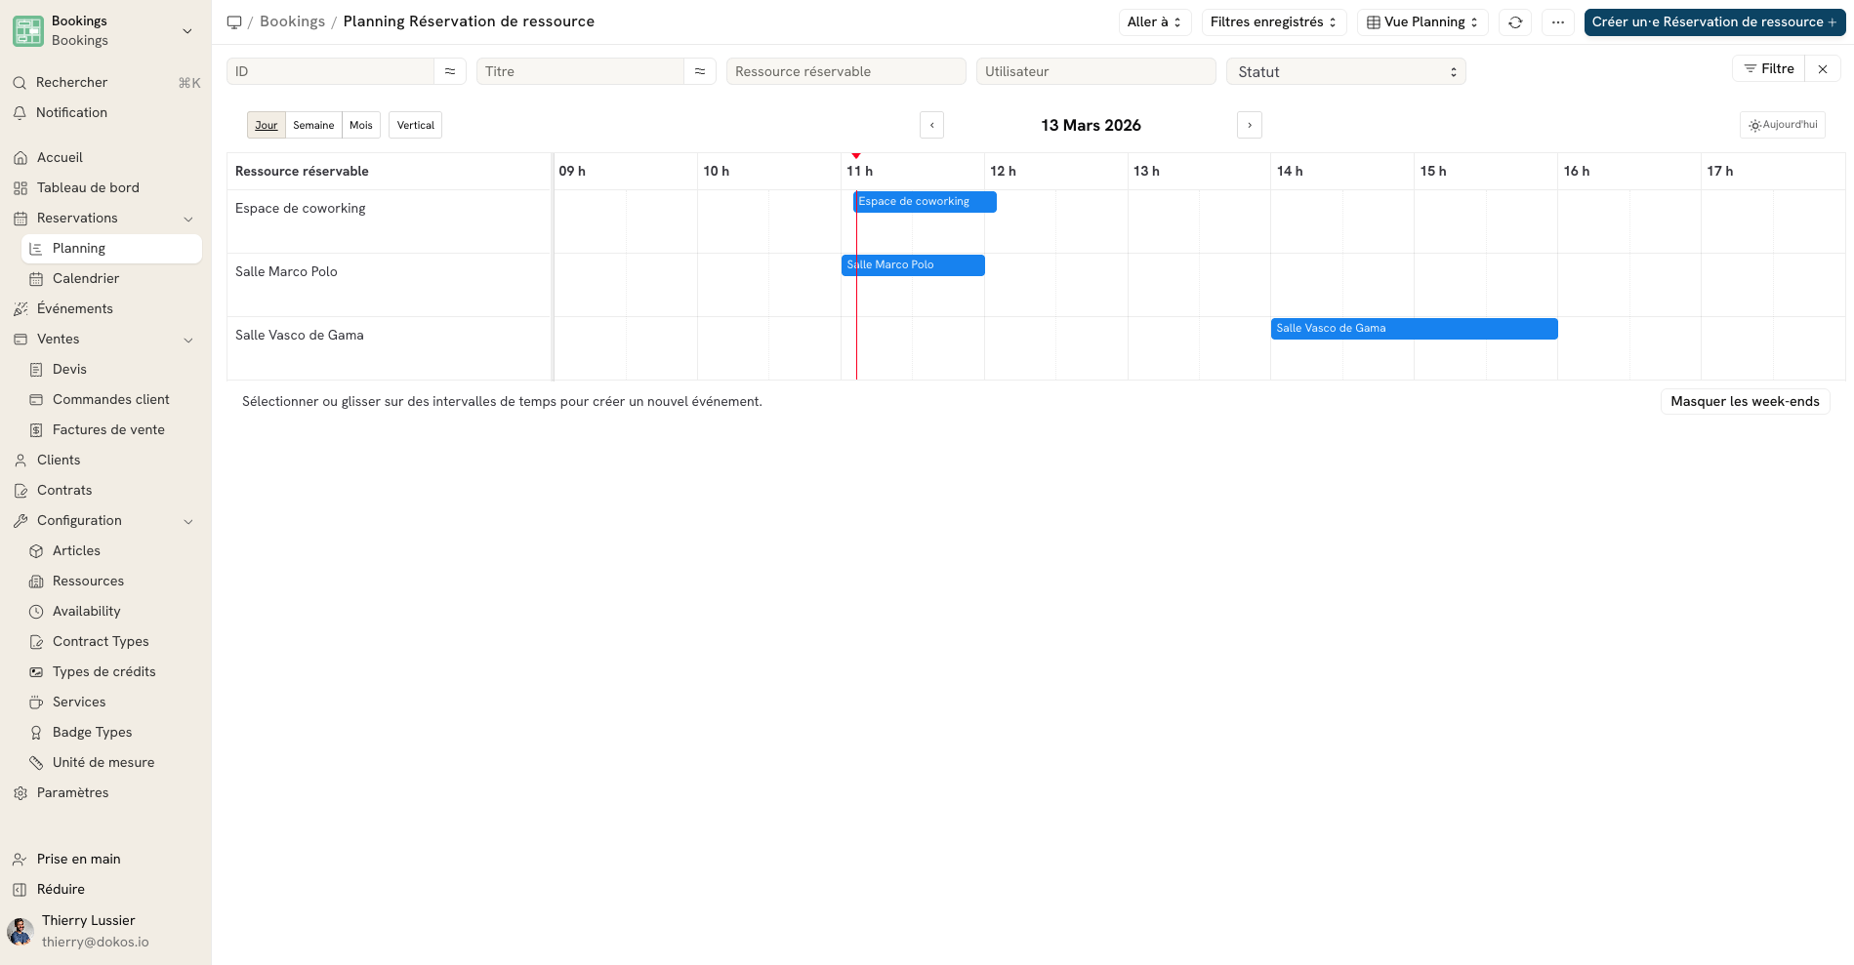Refresh the planning view
Viewport: 1854px width, 965px height.
coord(1514,21)
